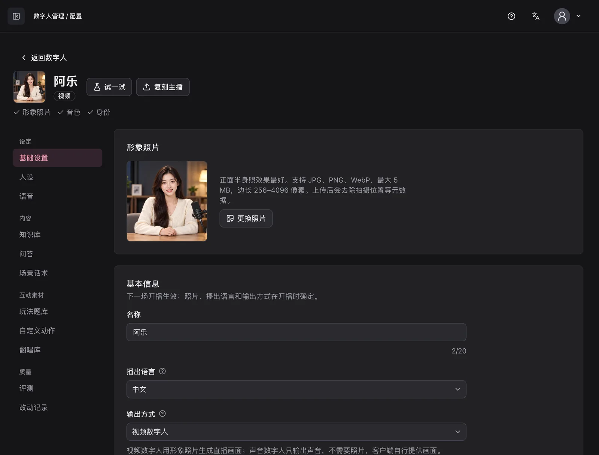This screenshot has height=455, width=599.
Task: Click the large 形象照片 preview image
Action: click(x=167, y=201)
